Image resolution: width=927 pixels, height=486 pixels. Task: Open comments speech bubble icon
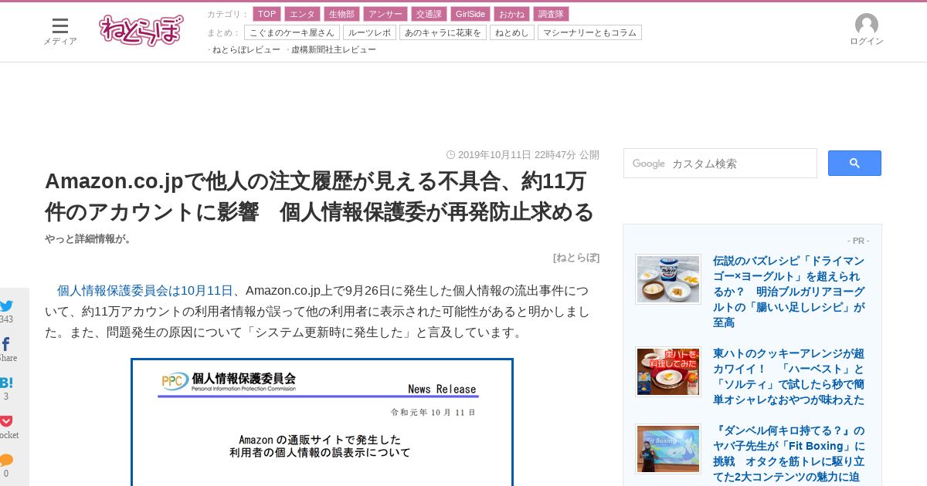[x=6, y=460]
